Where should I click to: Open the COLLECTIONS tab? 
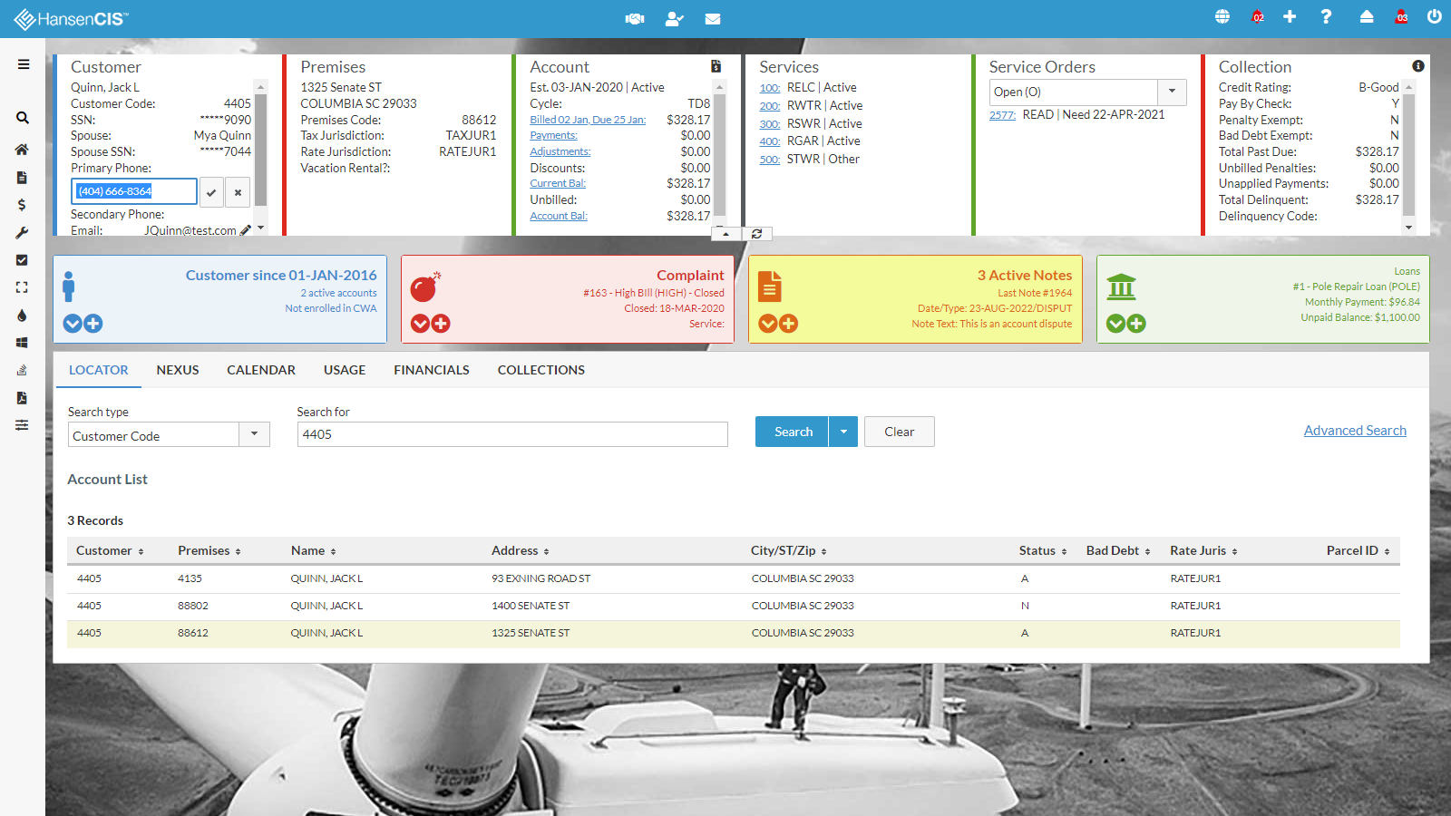(540, 370)
